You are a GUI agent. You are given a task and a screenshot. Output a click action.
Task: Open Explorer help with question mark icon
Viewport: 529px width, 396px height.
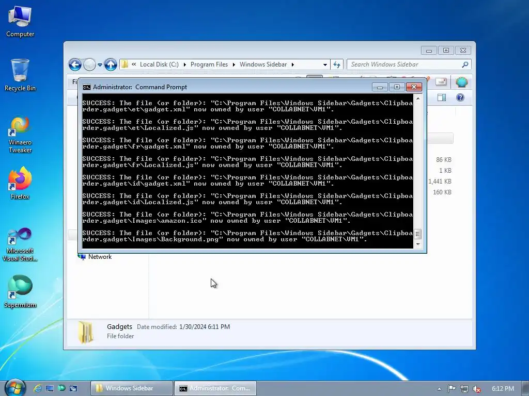tap(460, 97)
